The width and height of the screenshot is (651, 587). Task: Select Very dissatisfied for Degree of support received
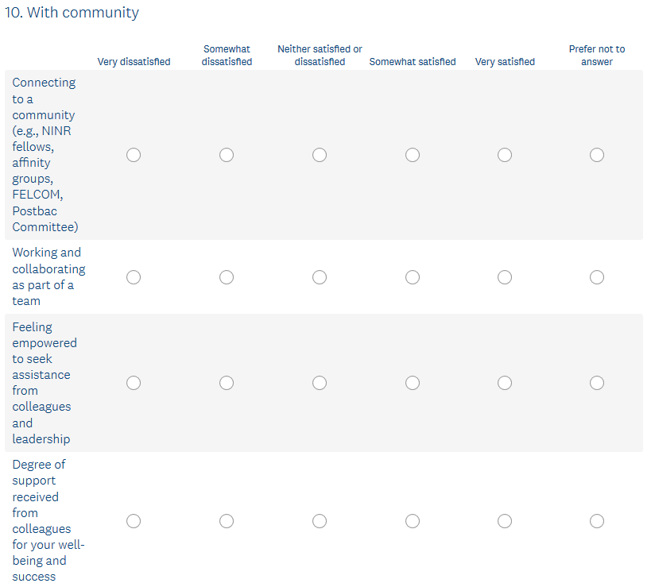pyautogui.click(x=134, y=521)
